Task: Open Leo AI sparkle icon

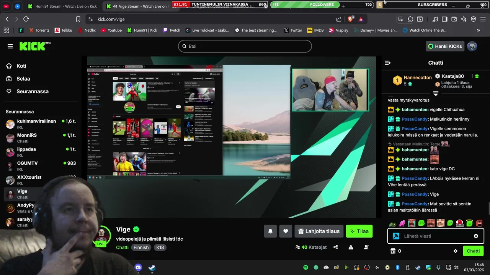Action: pyautogui.click(x=464, y=19)
